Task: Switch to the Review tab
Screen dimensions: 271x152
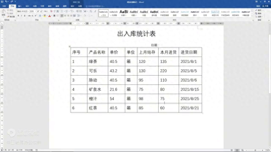Action: pos(57,6)
